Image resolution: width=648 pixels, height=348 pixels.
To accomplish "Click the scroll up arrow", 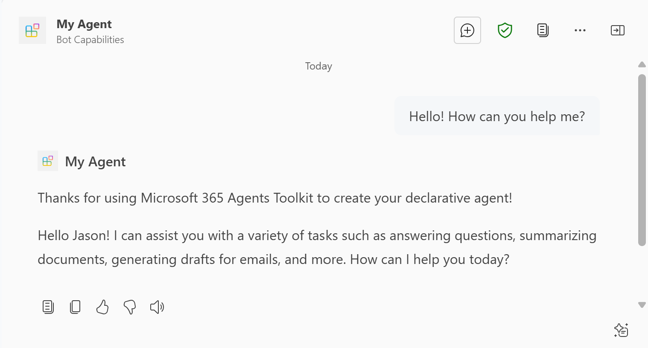I will click(642, 64).
